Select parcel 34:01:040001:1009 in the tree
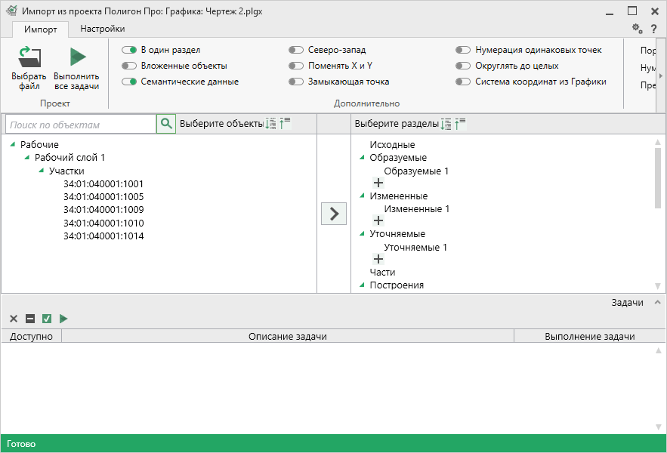Image resolution: width=667 pixels, height=453 pixels. pos(103,209)
